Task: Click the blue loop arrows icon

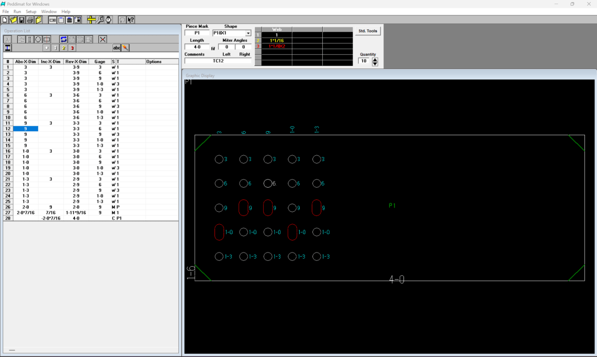Action: [x=63, y=39]
